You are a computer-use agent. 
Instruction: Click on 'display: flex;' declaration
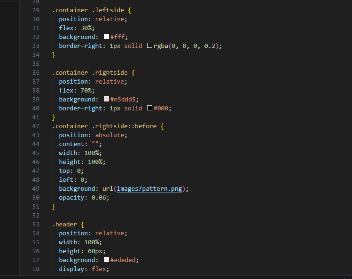pos(84,269)
